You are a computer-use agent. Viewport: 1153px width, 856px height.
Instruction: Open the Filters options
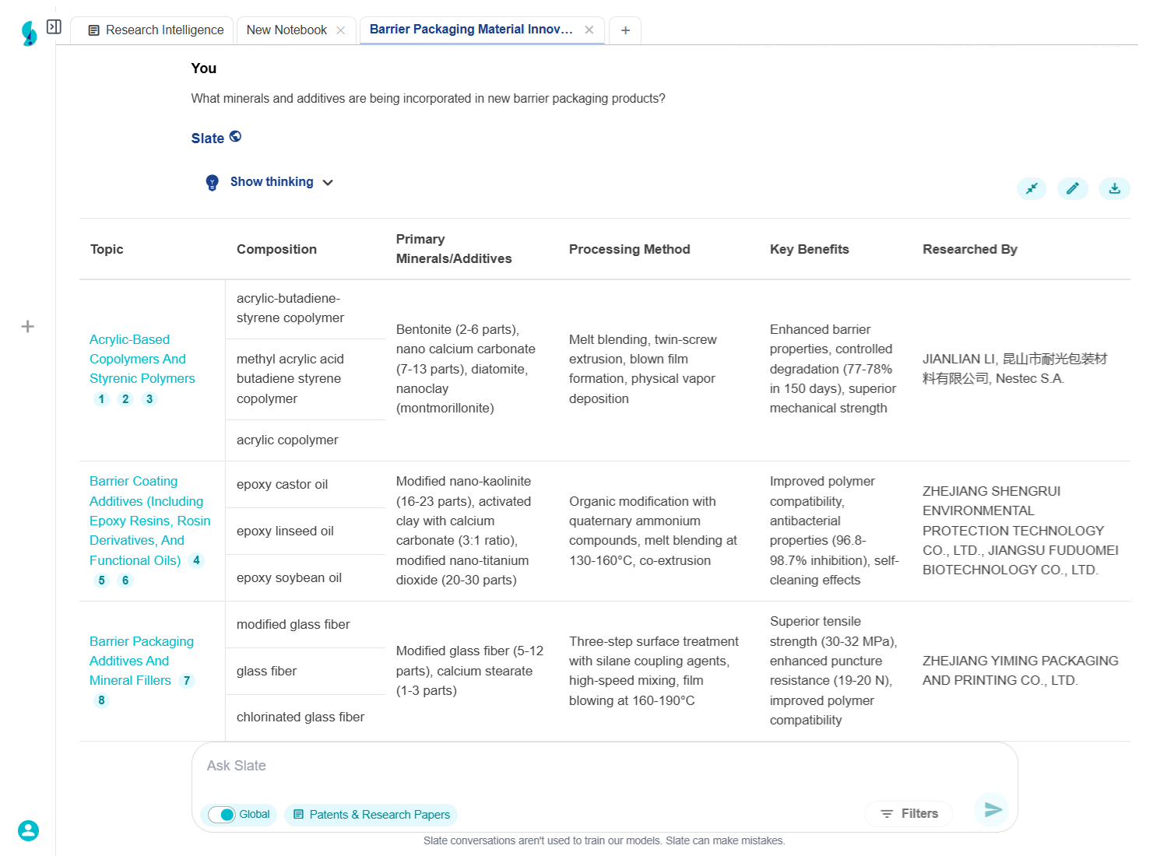pyautogui.click(x=909, y=814)
